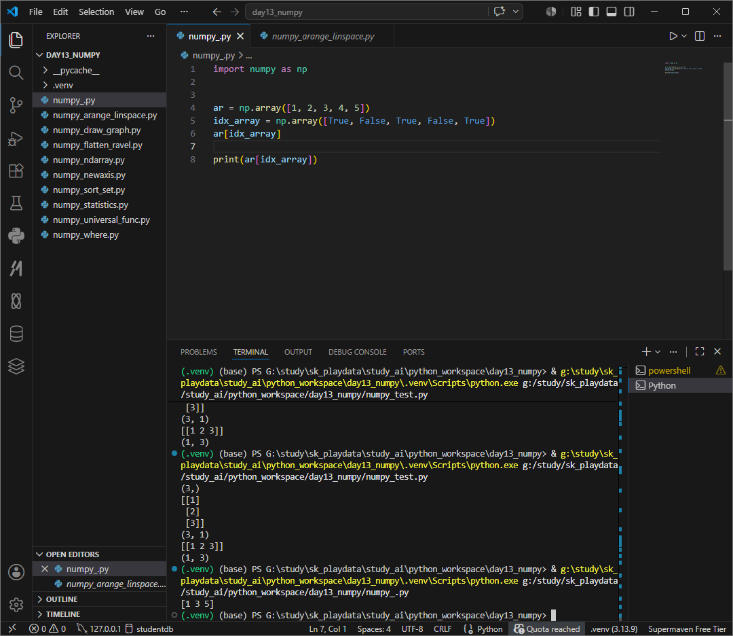Open the Run and Debug view
The width and height of the screenshot is (733, 636).
[x=16, y=139]
